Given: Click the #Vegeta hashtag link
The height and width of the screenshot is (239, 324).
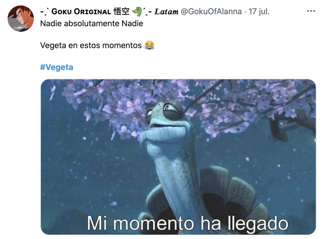Looking at the screenshot, I should tap(57, 67).
